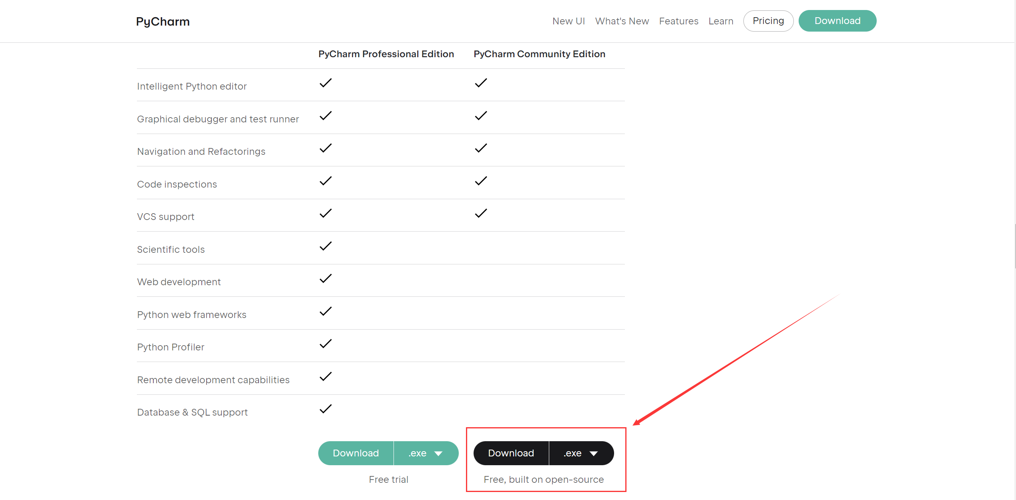Click the Graphical debugger and test runner label
The image size is (1016, 500).
pyautogui.click(x=218, y=119)
